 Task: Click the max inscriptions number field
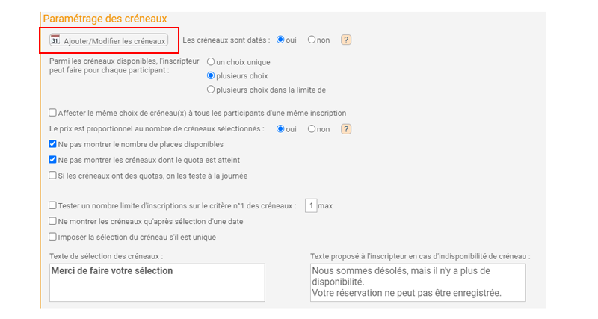[x=311, y=205]
